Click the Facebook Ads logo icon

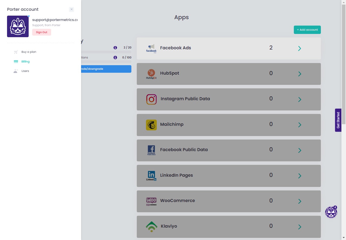(x=151, y=48)
